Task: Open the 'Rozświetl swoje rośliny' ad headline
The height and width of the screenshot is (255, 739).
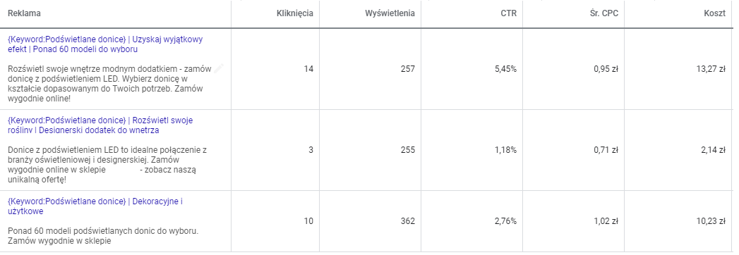Action: 100,125
